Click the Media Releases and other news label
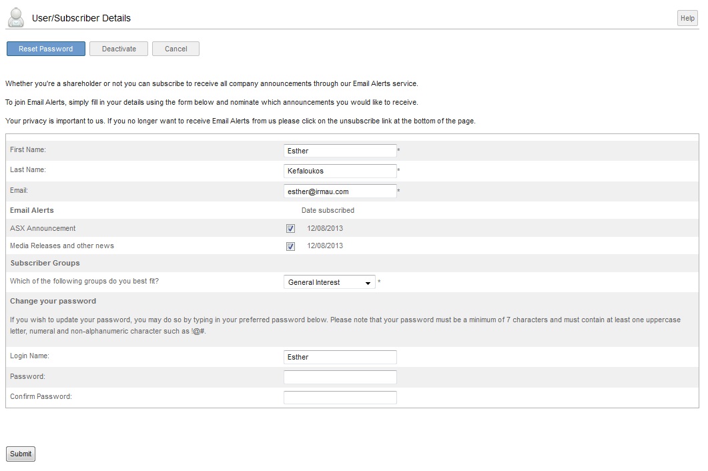 click(x=62, y=246)
